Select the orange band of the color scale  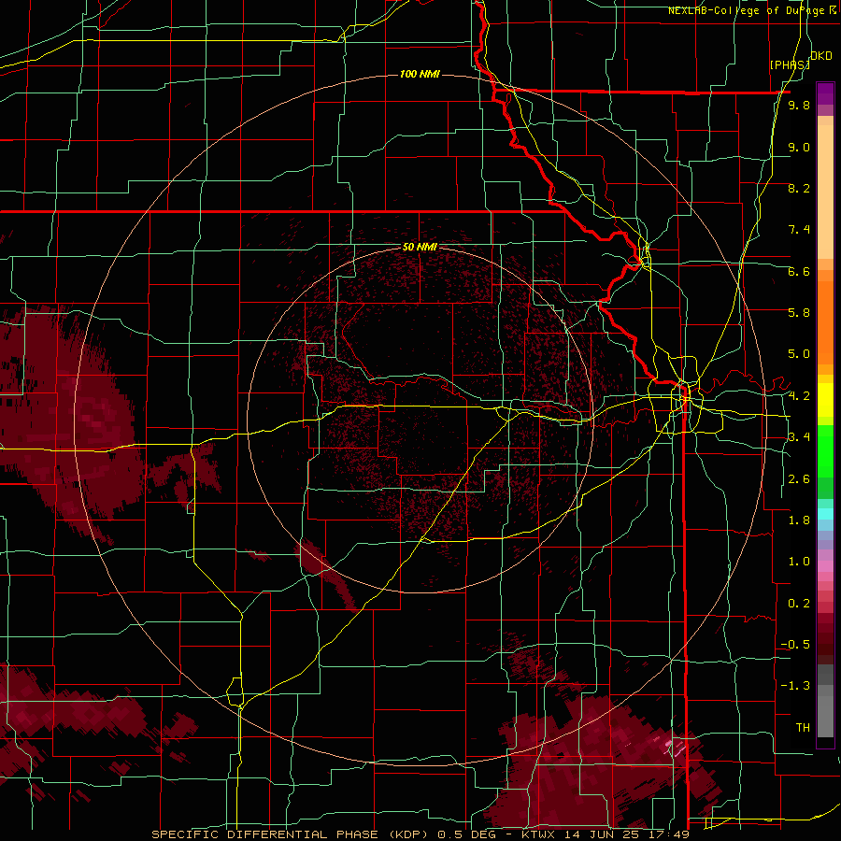pyautogui.click(x=825, y=321)
